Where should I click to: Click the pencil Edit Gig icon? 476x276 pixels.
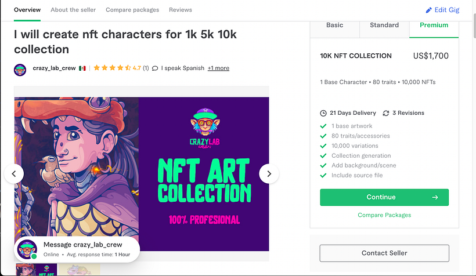tap(429, 10)
